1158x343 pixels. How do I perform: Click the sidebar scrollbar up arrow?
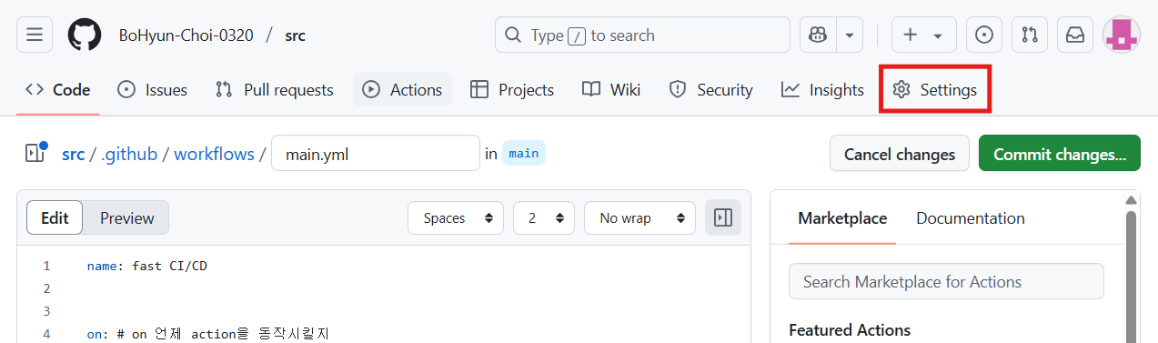(1132, 200)
